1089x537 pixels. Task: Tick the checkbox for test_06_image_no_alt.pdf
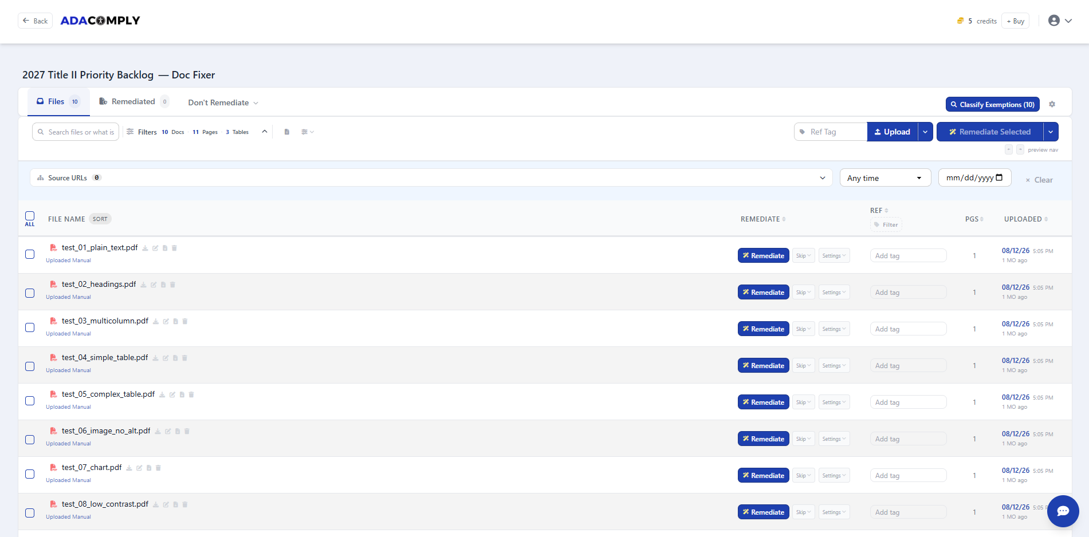point(30,440)
